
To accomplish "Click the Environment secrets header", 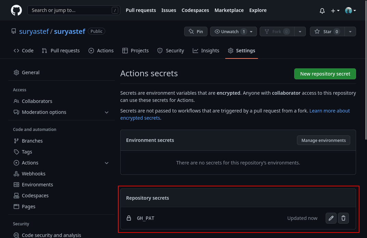I will [150, 140].
